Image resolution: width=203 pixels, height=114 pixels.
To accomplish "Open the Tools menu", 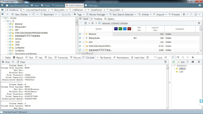I will 45,6.
